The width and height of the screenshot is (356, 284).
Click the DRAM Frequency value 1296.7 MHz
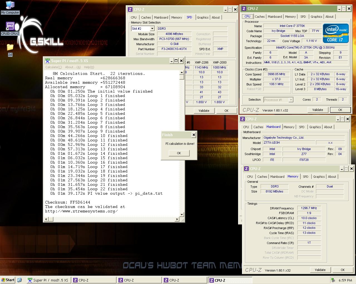pyautogui.click(x=309, y=208)
